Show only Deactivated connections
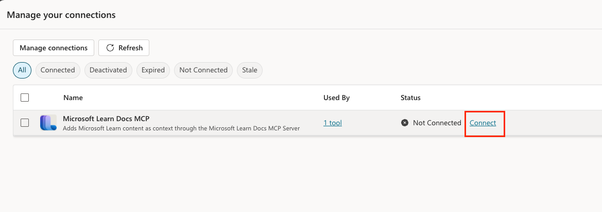The height and width of the screenshot is (212, 602). [109, 70]
